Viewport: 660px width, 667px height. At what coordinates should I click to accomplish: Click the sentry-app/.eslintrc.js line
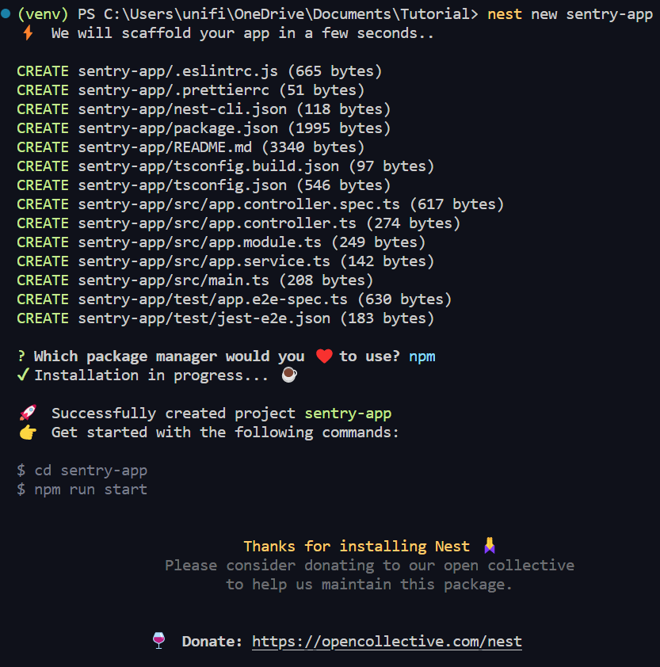[199, 71]
